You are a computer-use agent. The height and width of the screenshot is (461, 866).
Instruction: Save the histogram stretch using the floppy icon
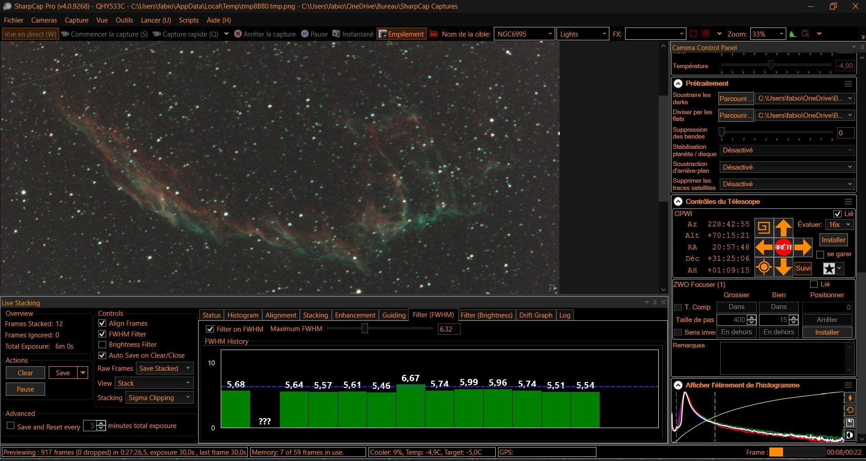[x=850, y=423]
